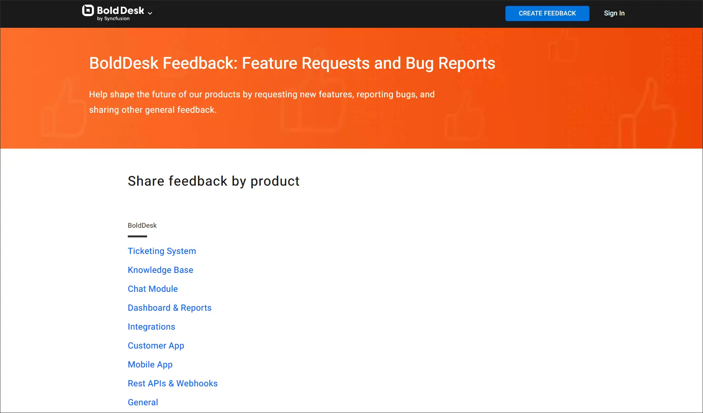Select the Customer App link
Viewport: 703px width, 413px height.
(156, 346)
